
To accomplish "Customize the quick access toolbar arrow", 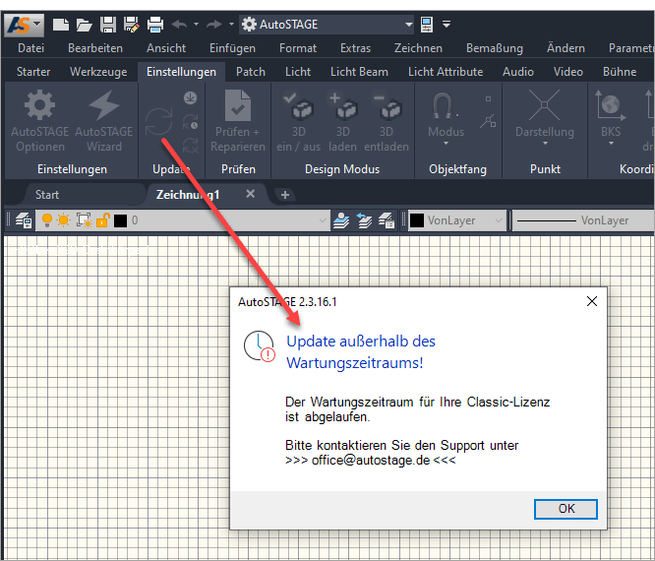I will pos(447,25).
